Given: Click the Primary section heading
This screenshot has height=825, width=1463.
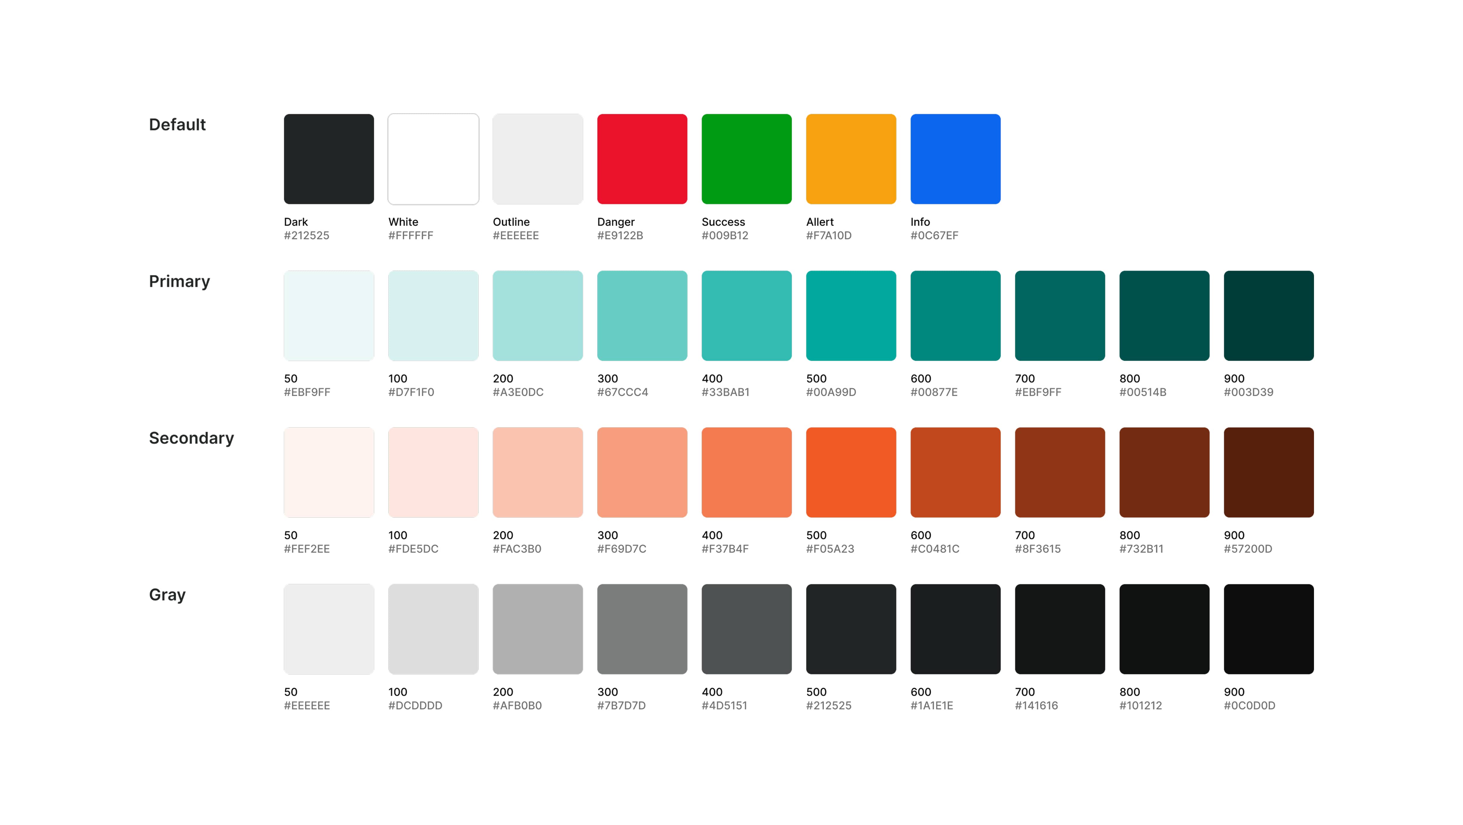Looking at the screenshot, I should (x=179, y=281).
